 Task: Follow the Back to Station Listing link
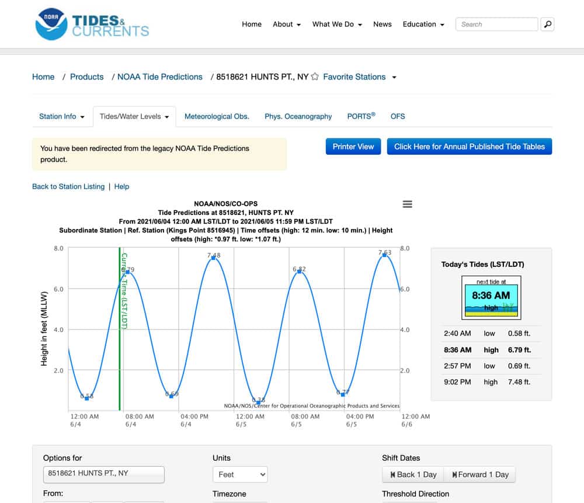click(x=68, y=186)
